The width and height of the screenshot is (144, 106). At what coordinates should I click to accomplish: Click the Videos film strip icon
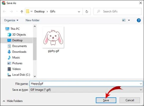[9, 69]
